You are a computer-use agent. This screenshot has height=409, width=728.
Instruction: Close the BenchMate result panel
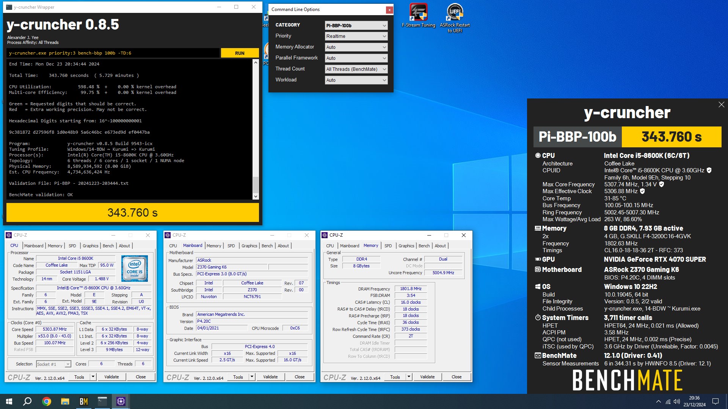[x=721, y=105]
